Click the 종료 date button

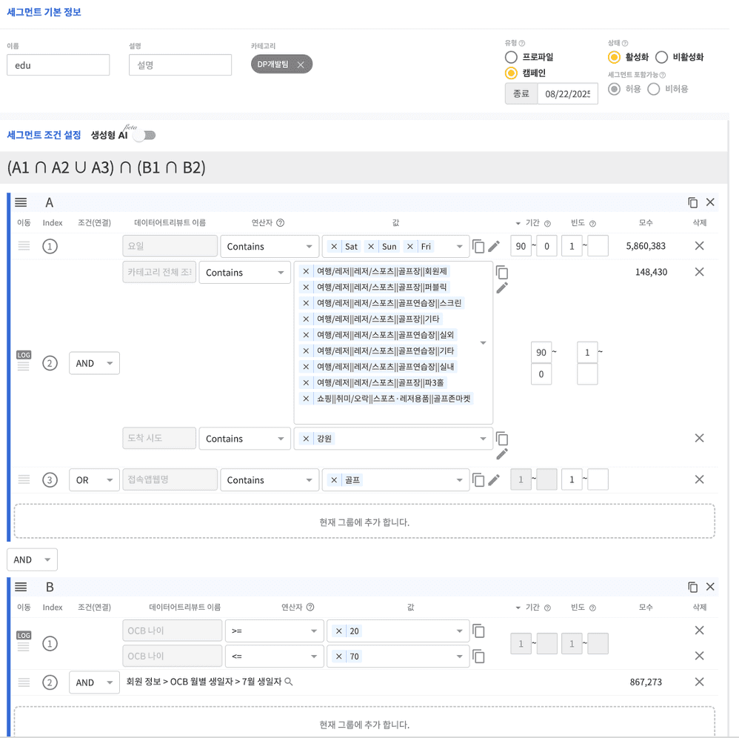pos(521,94)
